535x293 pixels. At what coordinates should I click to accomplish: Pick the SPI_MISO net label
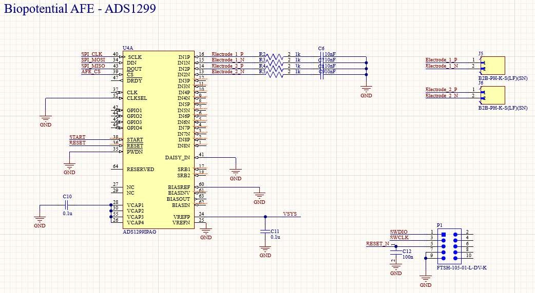tap(93, 66)
